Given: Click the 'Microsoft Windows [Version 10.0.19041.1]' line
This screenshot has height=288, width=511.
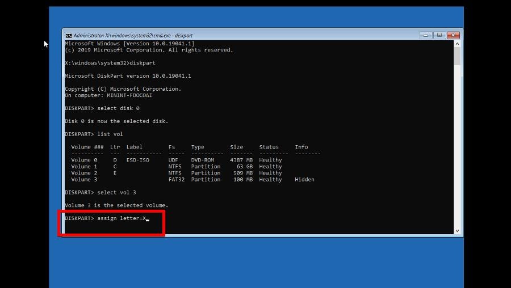Looking at the screenshot, I should pyautogui.click(x=129, y=44).
